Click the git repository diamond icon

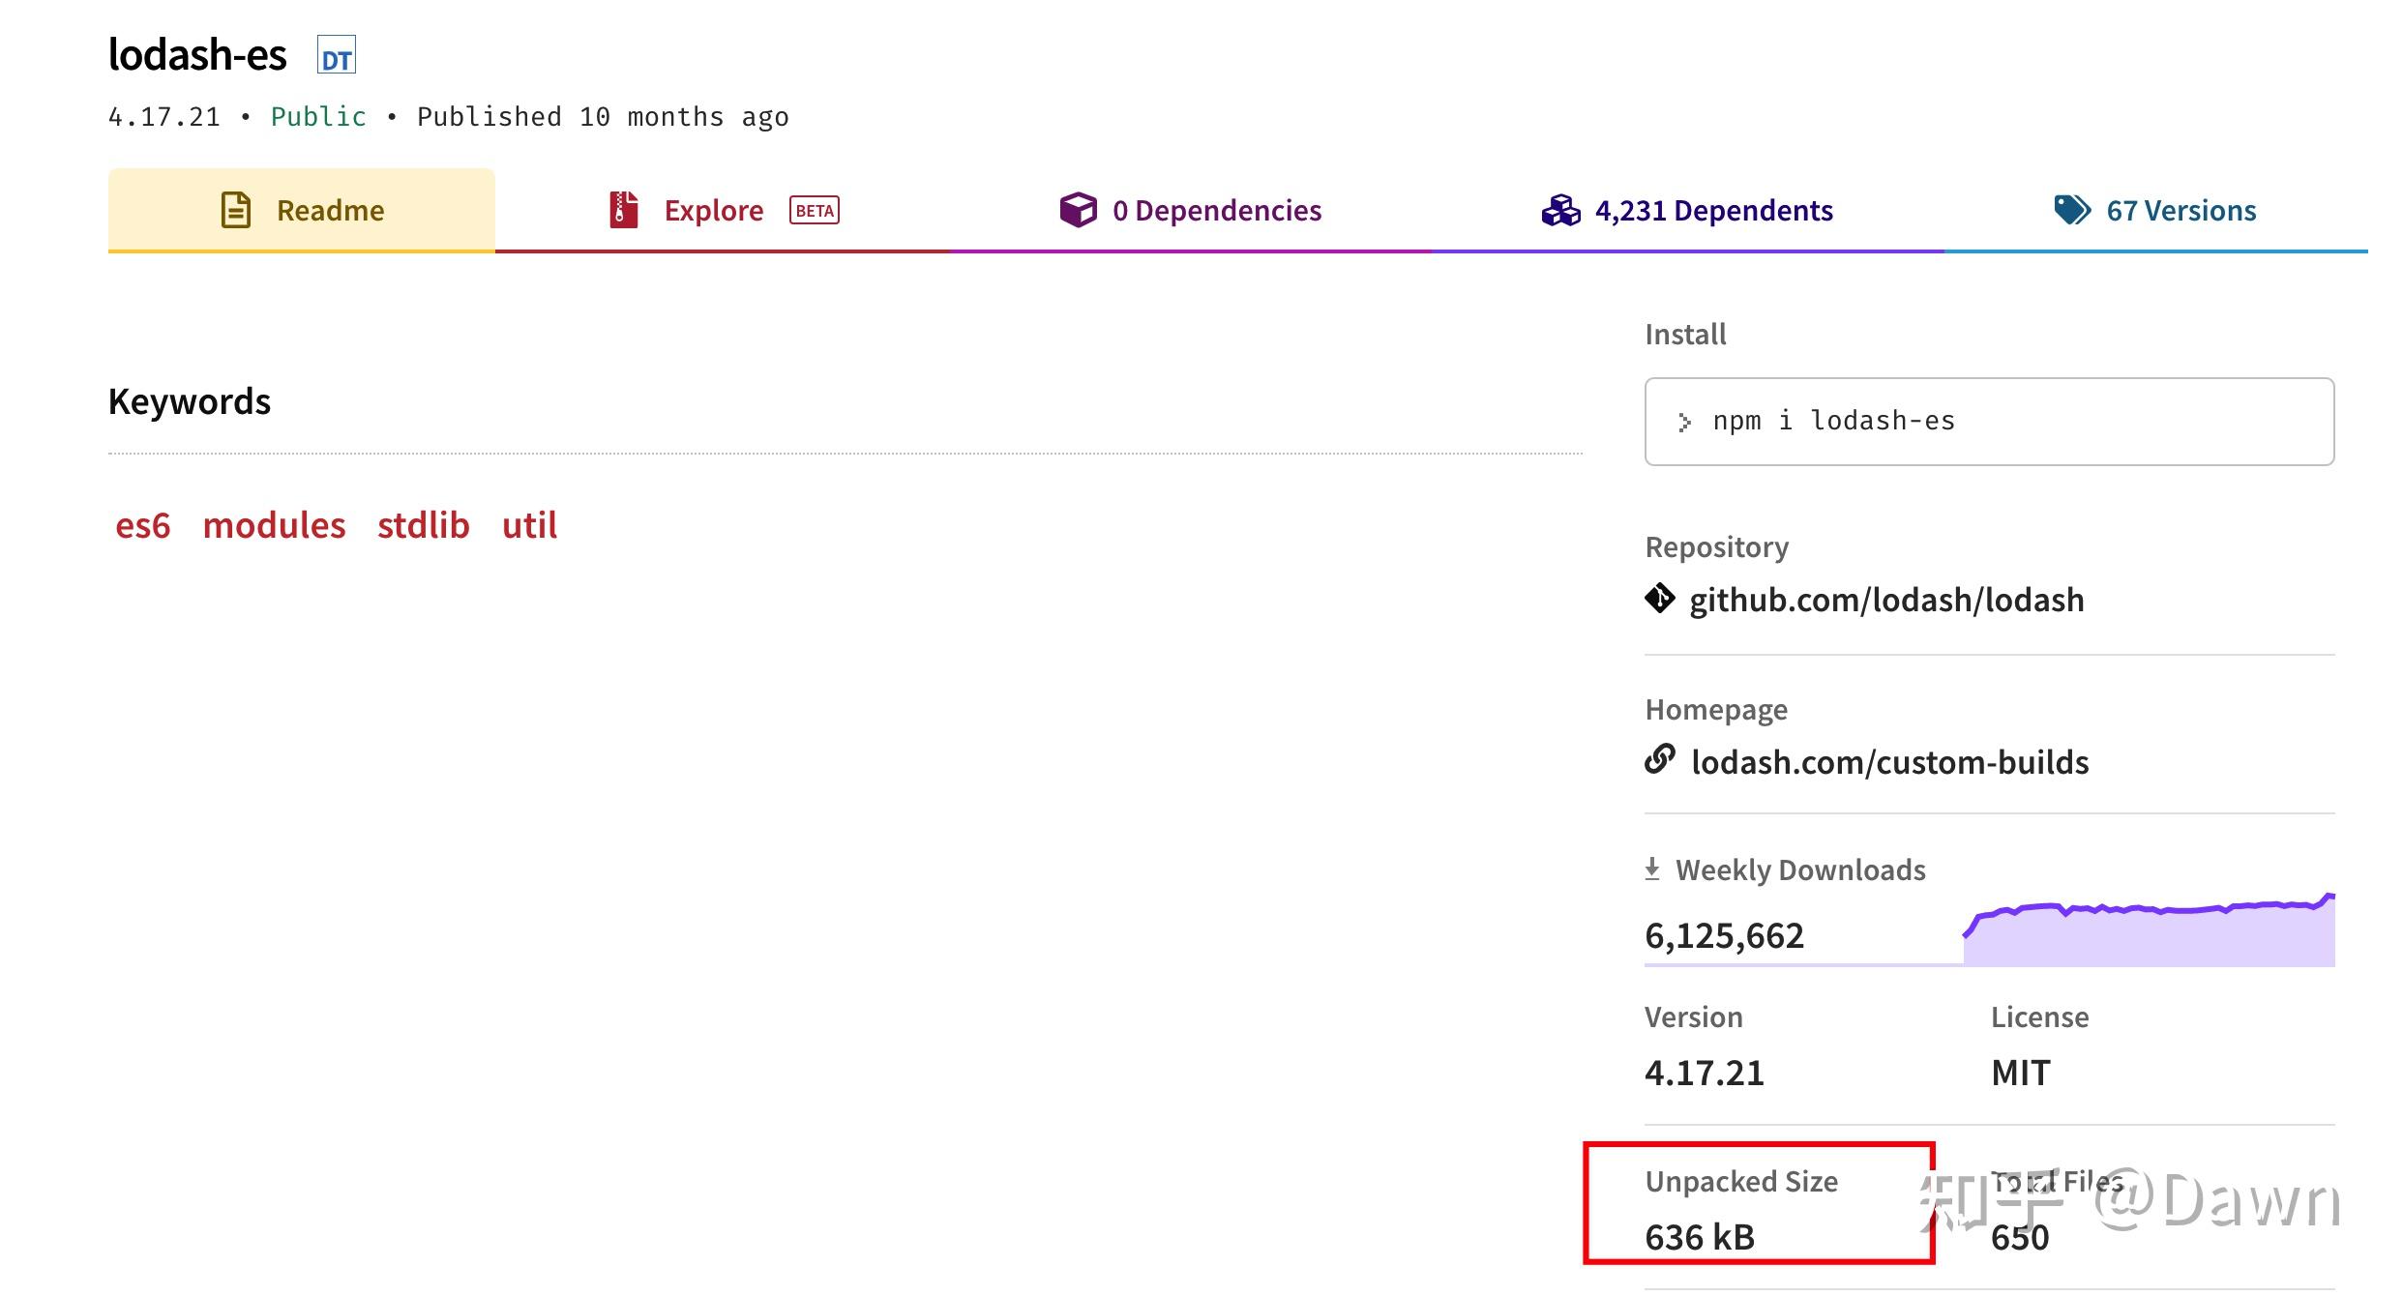tap(1660, 599)
